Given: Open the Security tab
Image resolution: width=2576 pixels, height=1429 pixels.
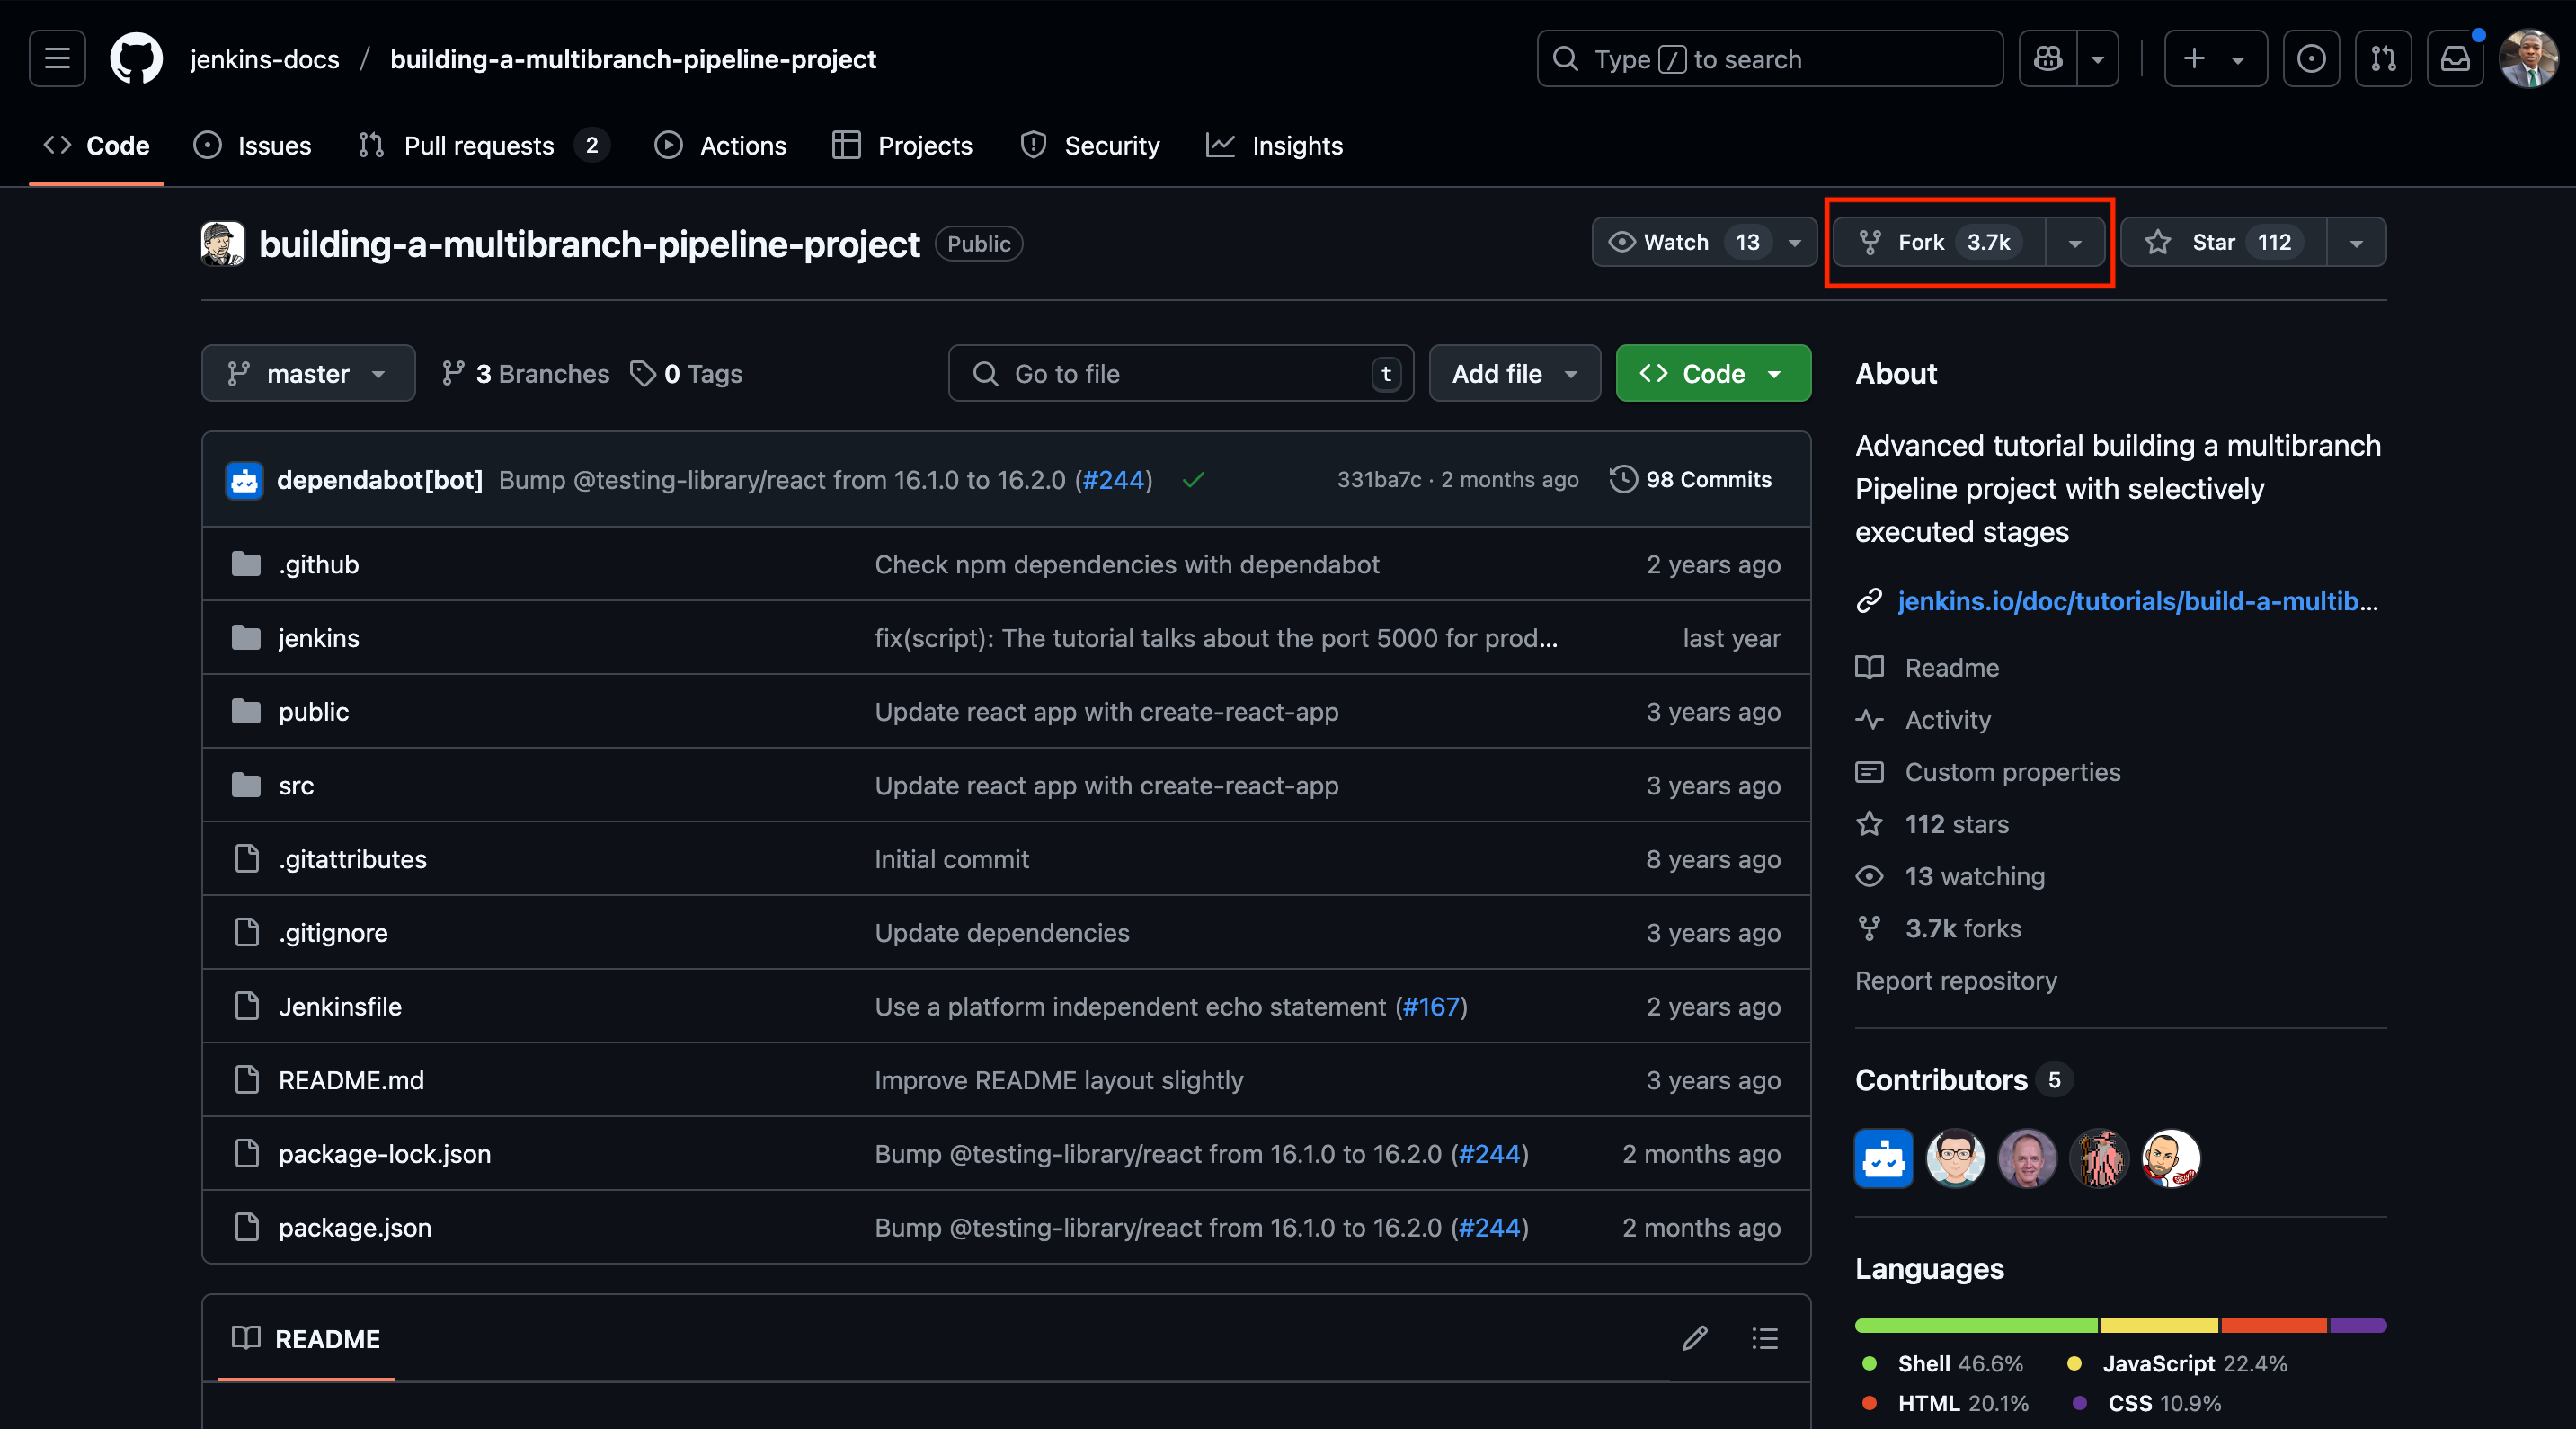Looking at the screenshot, I should (x=1090, y=146).
